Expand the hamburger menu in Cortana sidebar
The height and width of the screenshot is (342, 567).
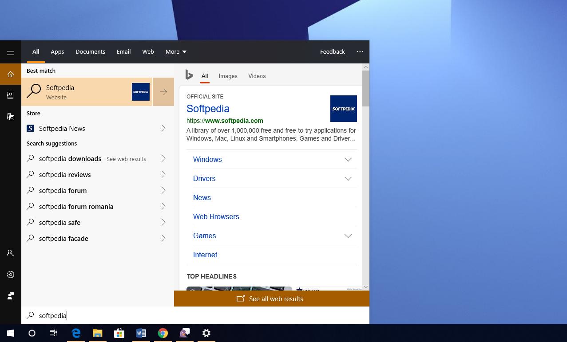[x=11, y=53]
